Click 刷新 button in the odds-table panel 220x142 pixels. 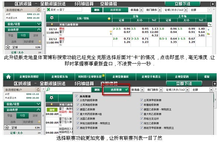point(97,10)
